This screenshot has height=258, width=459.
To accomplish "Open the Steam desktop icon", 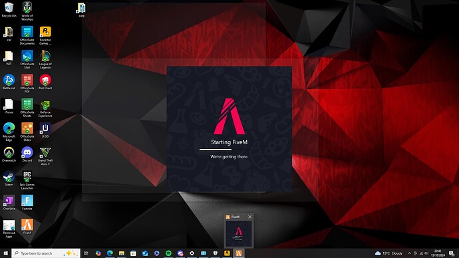I will (x=9, y=178).
